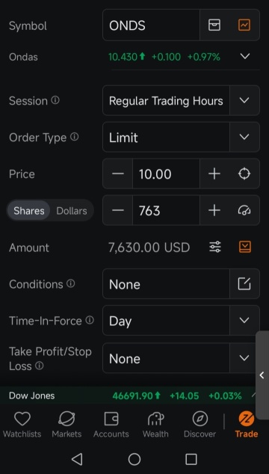
Task: Open the Accounts tab
Action: 111,425
